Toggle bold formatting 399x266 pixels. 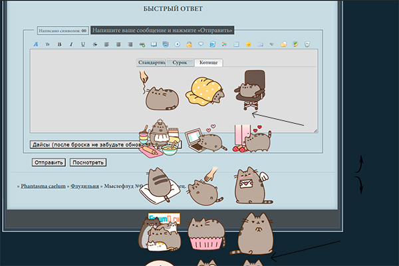59,45
